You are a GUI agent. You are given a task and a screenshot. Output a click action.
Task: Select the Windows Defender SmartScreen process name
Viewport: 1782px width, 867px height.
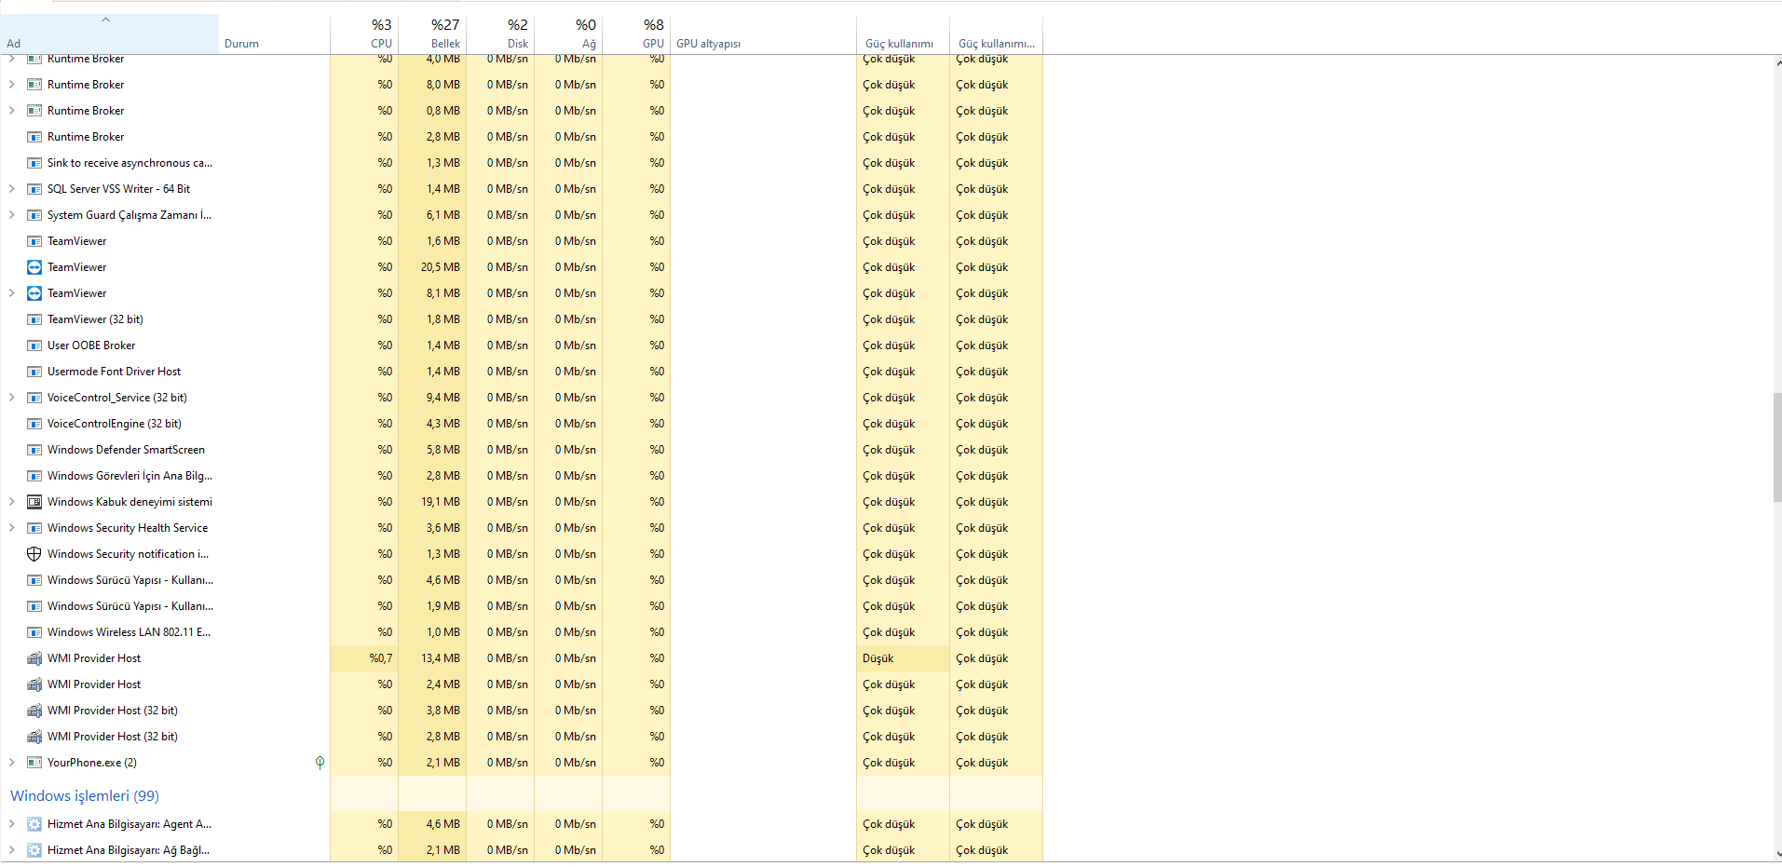point(126,450)
